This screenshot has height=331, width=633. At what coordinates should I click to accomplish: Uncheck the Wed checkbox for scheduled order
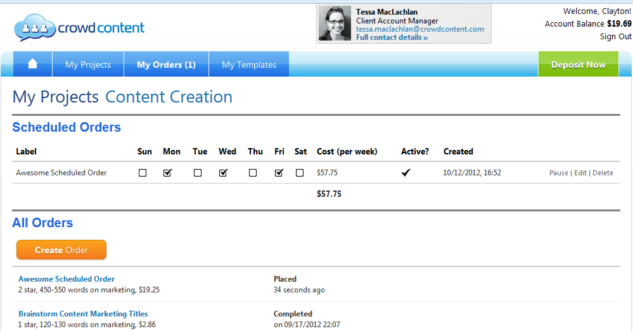point(223,173)
